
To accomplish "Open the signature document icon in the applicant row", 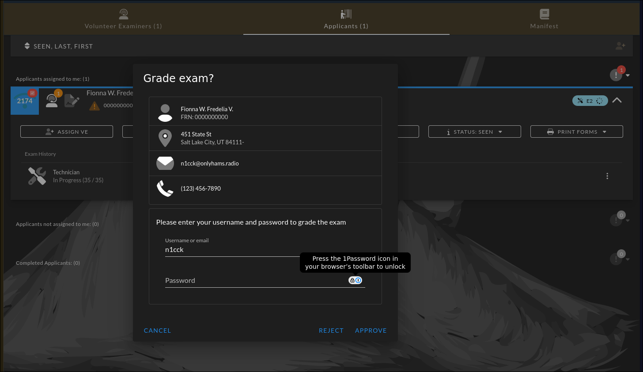I will pos(72,101).
